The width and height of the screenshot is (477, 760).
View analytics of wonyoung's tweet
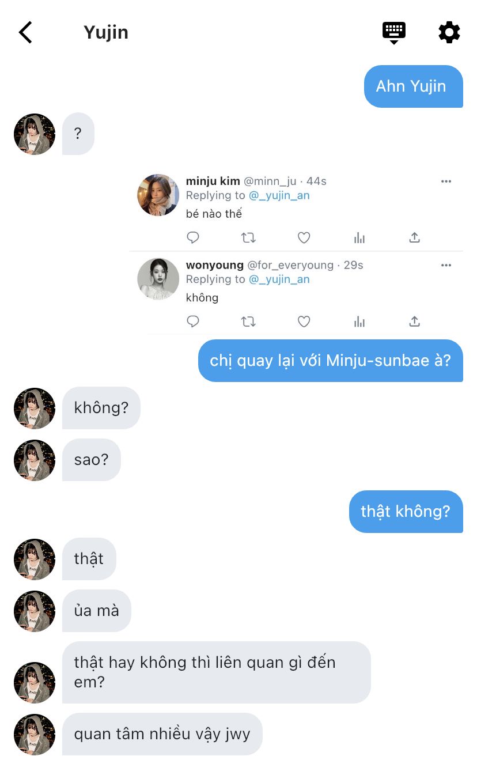359,322
